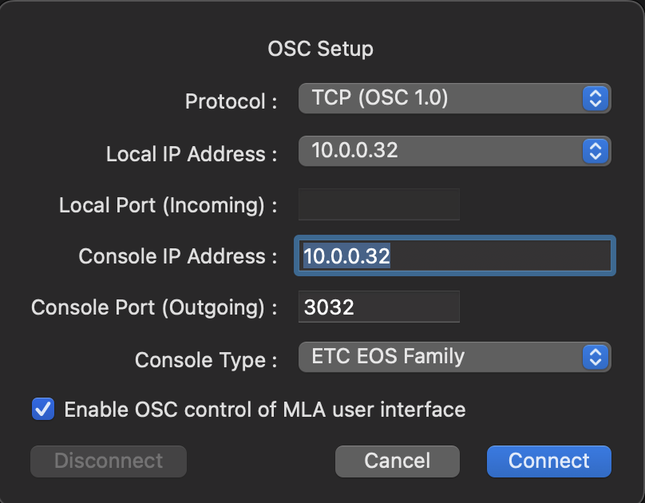Click the empty Local Port (Incoming) field
The width and height of the screenshot is (645, 503).
click(378, 205)
